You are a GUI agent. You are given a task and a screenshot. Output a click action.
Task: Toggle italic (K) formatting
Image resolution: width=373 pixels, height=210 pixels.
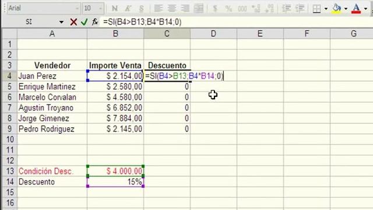click(x=128, y=9)
